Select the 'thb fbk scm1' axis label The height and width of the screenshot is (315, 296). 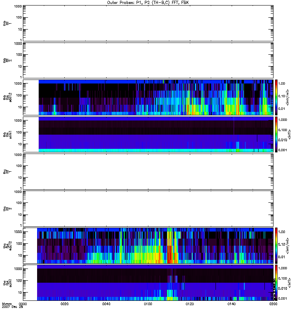7,134
